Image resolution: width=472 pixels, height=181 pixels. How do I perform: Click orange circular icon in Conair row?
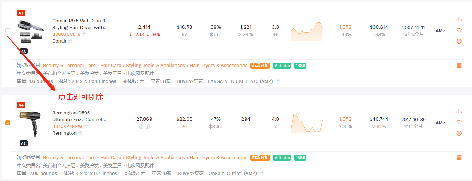click(x=459, y=41)
